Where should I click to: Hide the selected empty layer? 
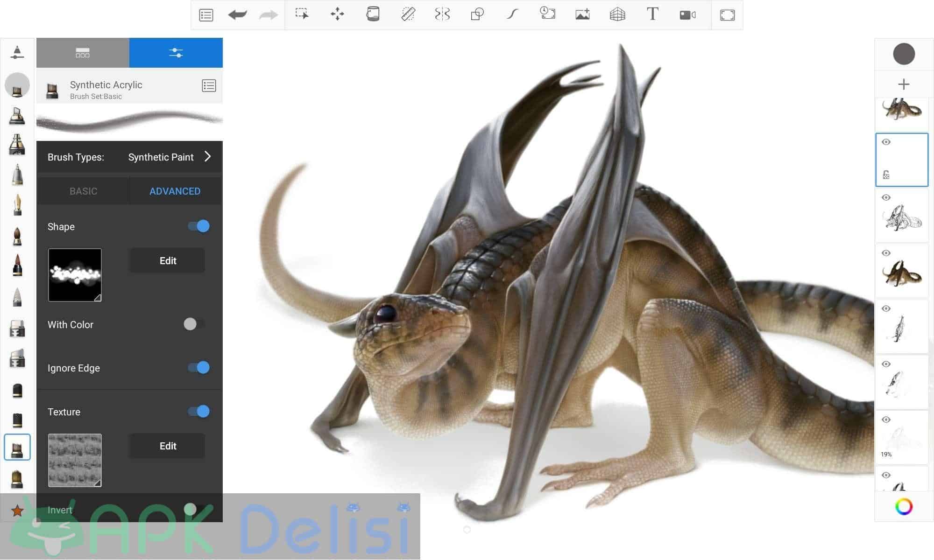[x=886, y=142]
